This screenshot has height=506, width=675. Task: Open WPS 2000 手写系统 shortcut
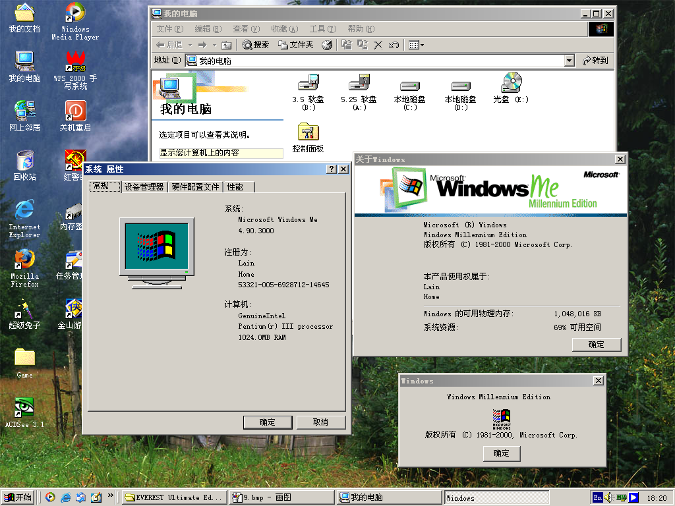(75, 70)
